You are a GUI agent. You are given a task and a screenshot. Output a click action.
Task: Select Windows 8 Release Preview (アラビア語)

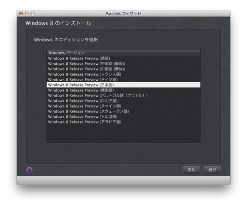123,122
